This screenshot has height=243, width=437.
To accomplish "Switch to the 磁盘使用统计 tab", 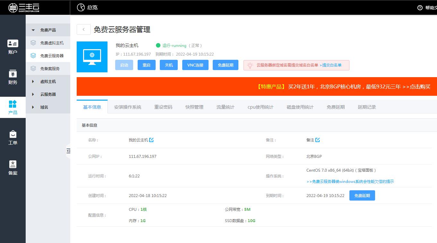I will [x=300, y=107].
